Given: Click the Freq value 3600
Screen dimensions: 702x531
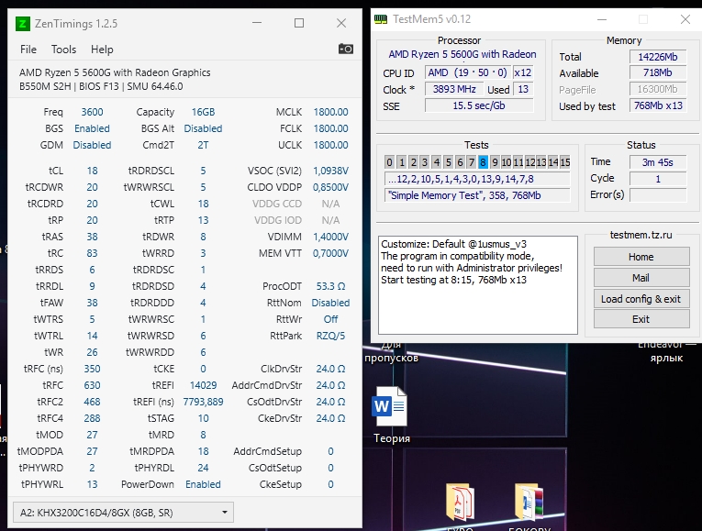Looking at the screenshot, I should (92, 112).
